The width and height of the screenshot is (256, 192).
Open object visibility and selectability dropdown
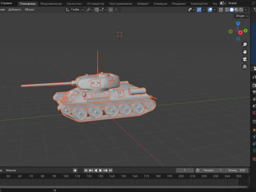[x=191, y=10]
